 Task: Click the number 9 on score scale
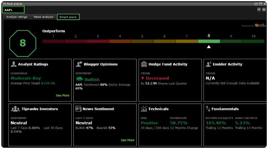(x=231, y=36)
